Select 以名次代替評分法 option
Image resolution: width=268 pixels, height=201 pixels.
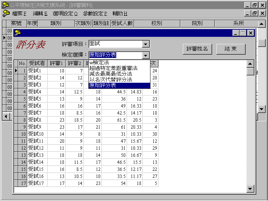pyautogui.click(x=111, y=80)
